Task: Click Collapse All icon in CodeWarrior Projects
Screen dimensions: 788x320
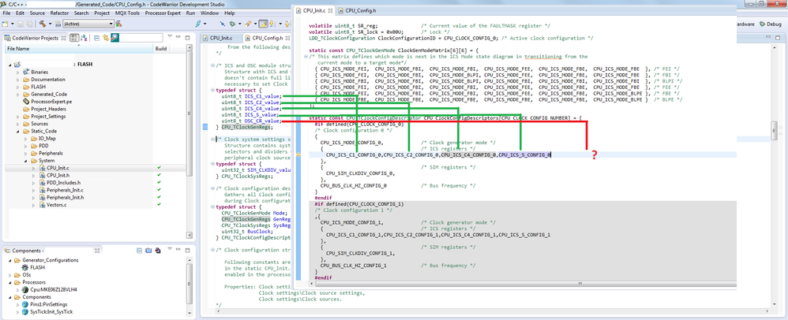Action: [96, 38]
